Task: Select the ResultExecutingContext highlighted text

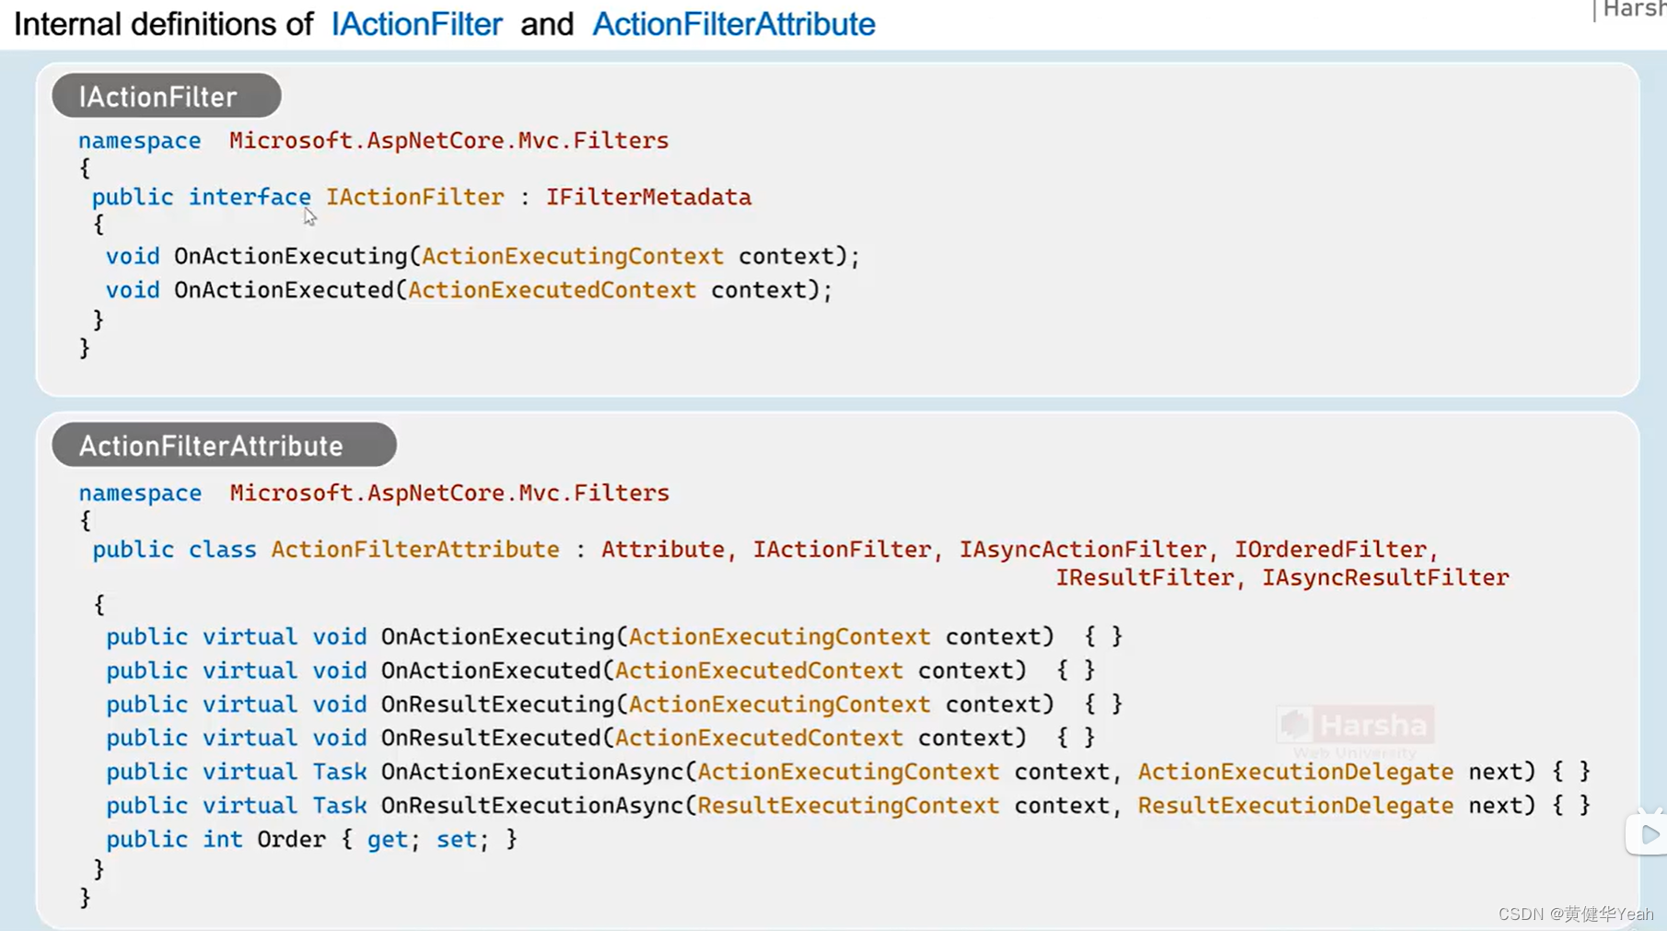Action: [x=847, y=805]
